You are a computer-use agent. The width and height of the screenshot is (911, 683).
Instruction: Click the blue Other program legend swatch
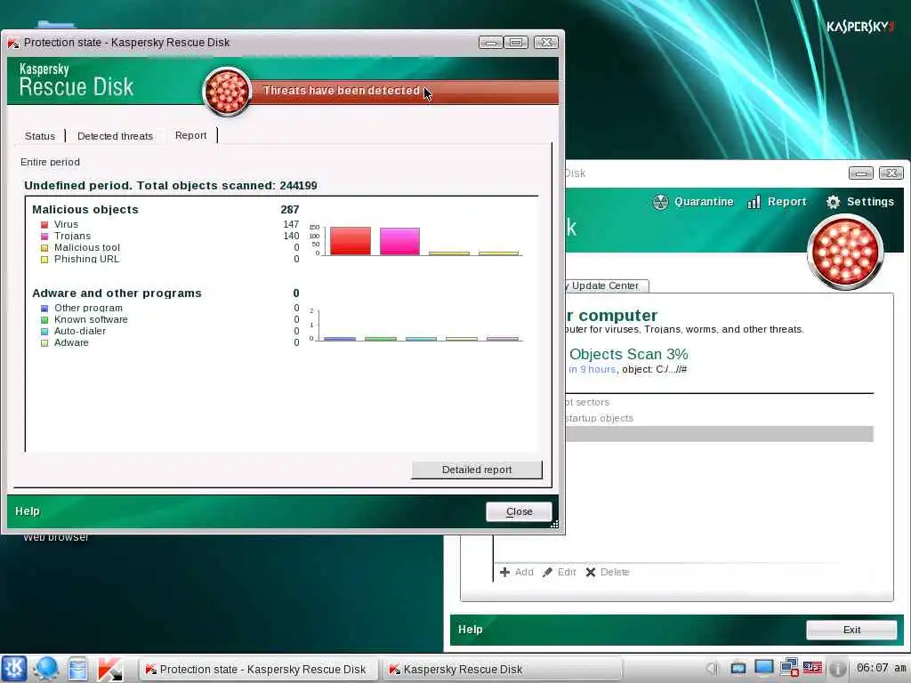click(x=44, y=309)
